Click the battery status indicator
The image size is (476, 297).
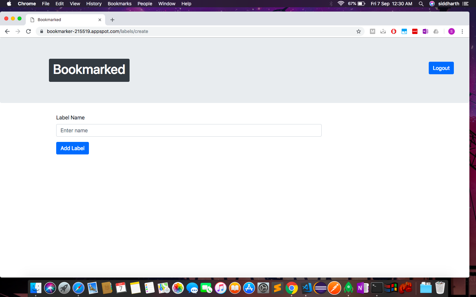(x=356, y=4)
